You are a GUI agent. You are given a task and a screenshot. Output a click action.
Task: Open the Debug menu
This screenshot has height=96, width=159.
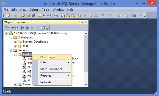coord(34,10)
